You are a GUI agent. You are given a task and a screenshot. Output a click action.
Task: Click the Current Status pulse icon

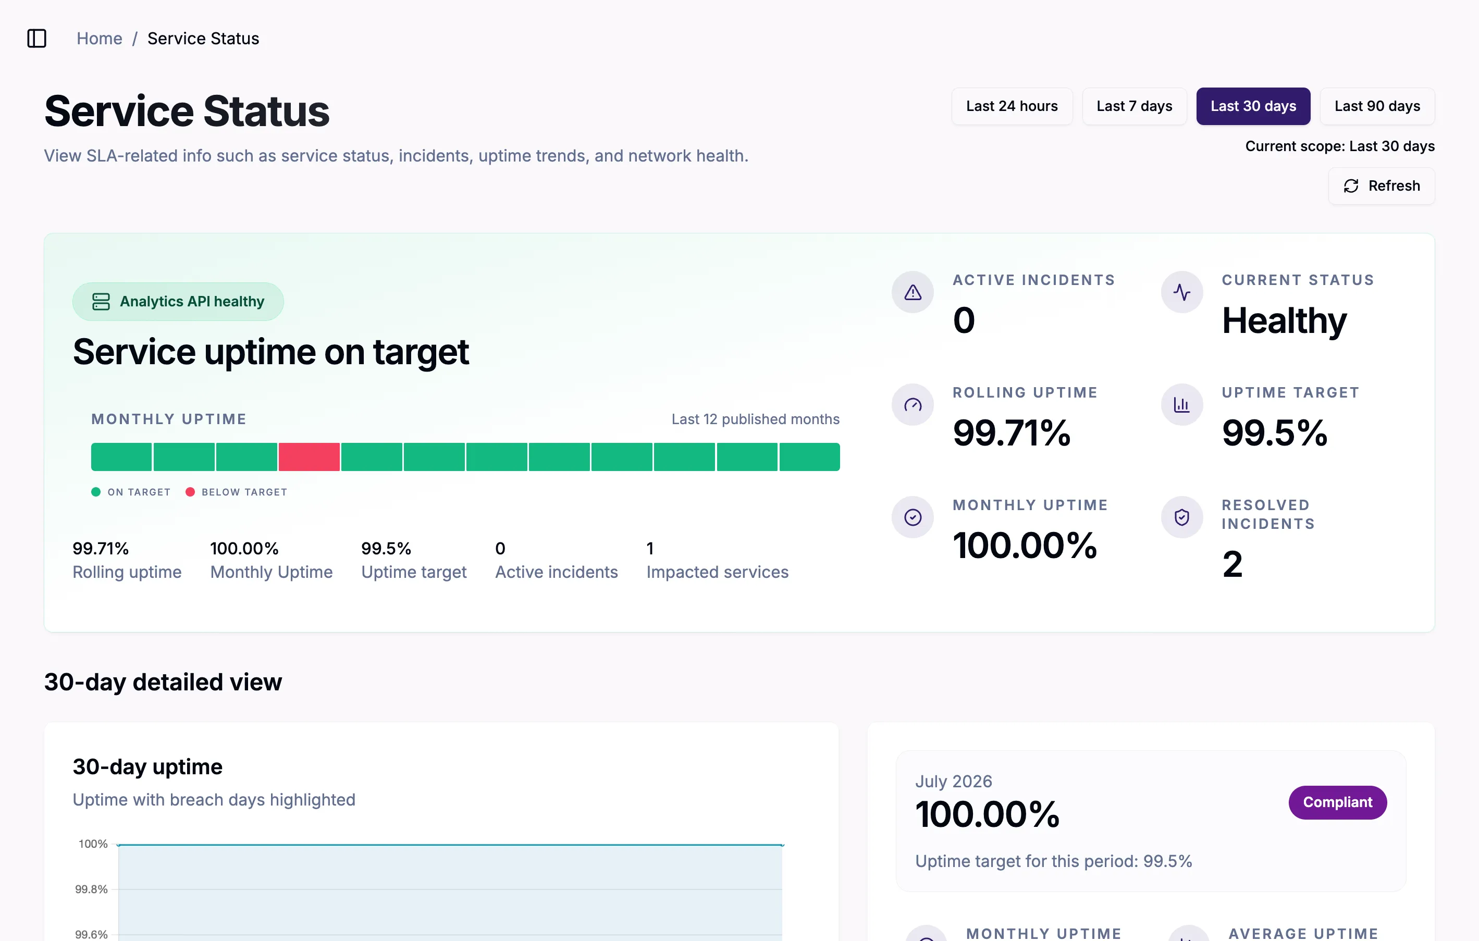1182,292
